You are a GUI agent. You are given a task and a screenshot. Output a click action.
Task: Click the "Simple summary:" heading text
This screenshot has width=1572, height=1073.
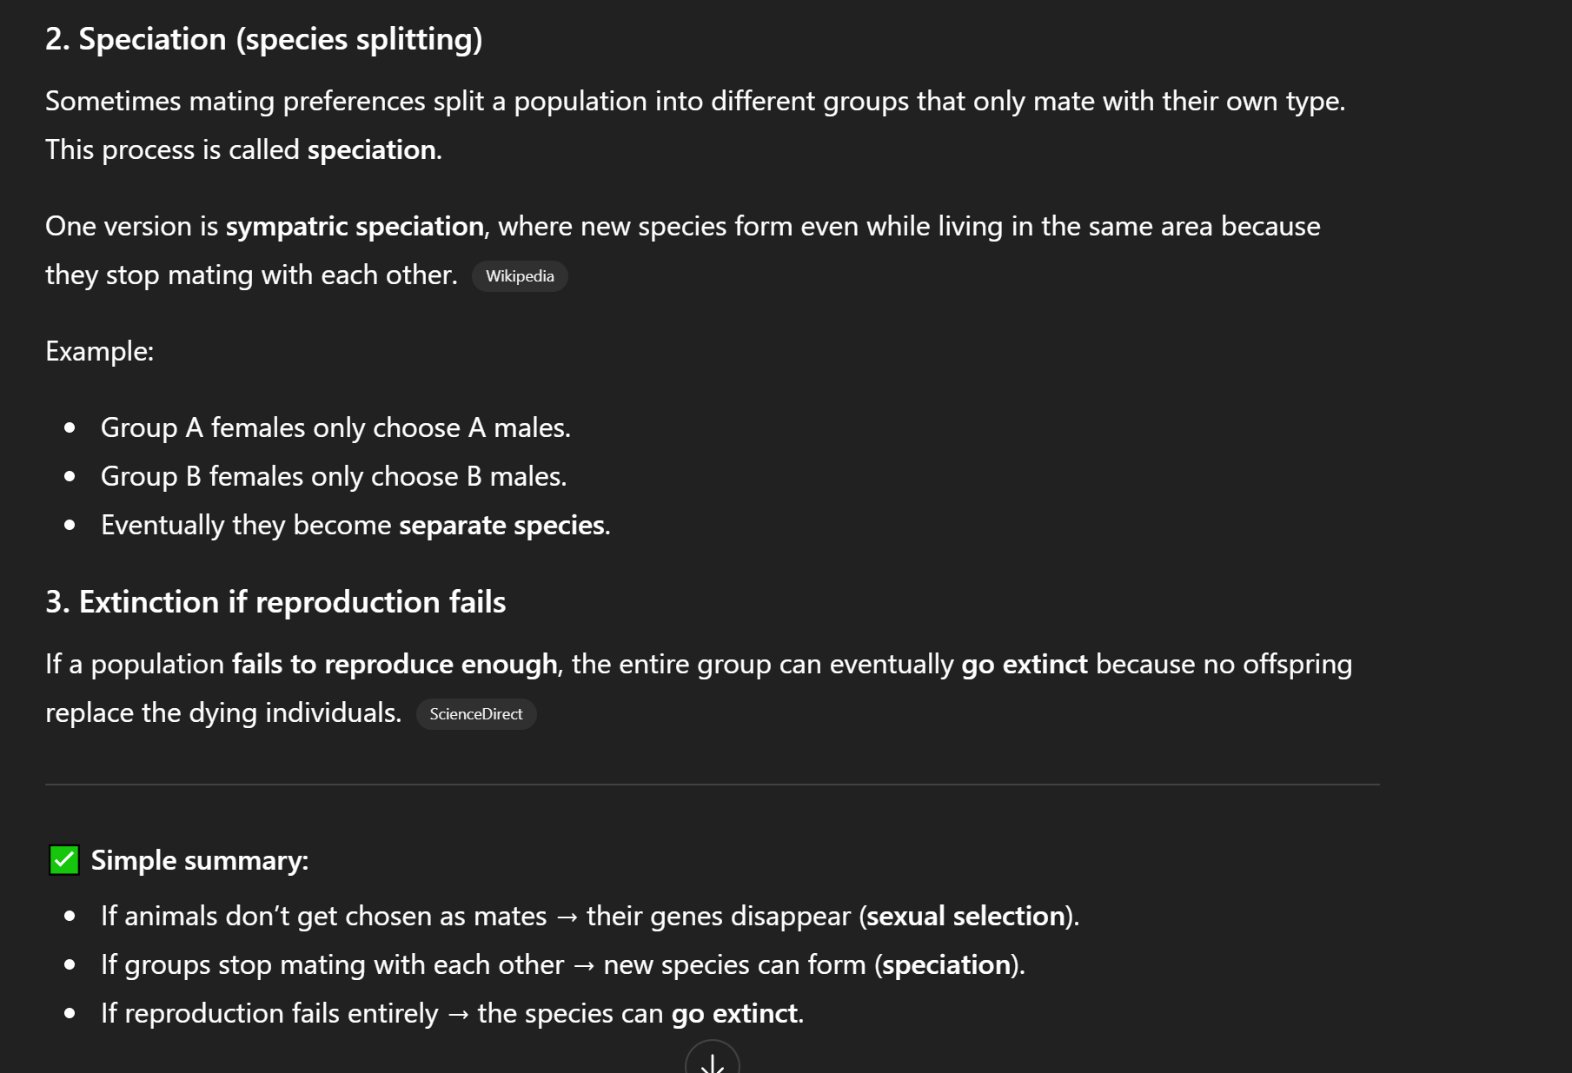point(200,860)
